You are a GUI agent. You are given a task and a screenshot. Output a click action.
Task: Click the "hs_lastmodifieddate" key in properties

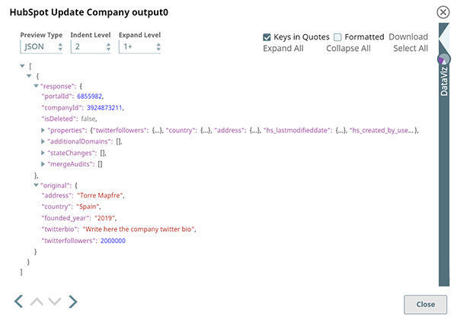[x=296, y=130]
